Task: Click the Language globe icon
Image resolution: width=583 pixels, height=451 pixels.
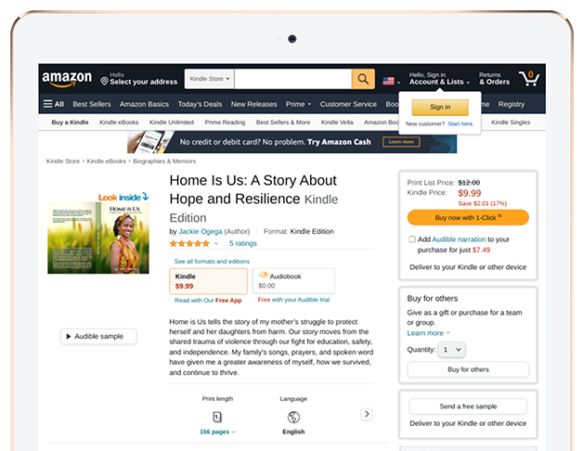Action: (x=293, y=417)
